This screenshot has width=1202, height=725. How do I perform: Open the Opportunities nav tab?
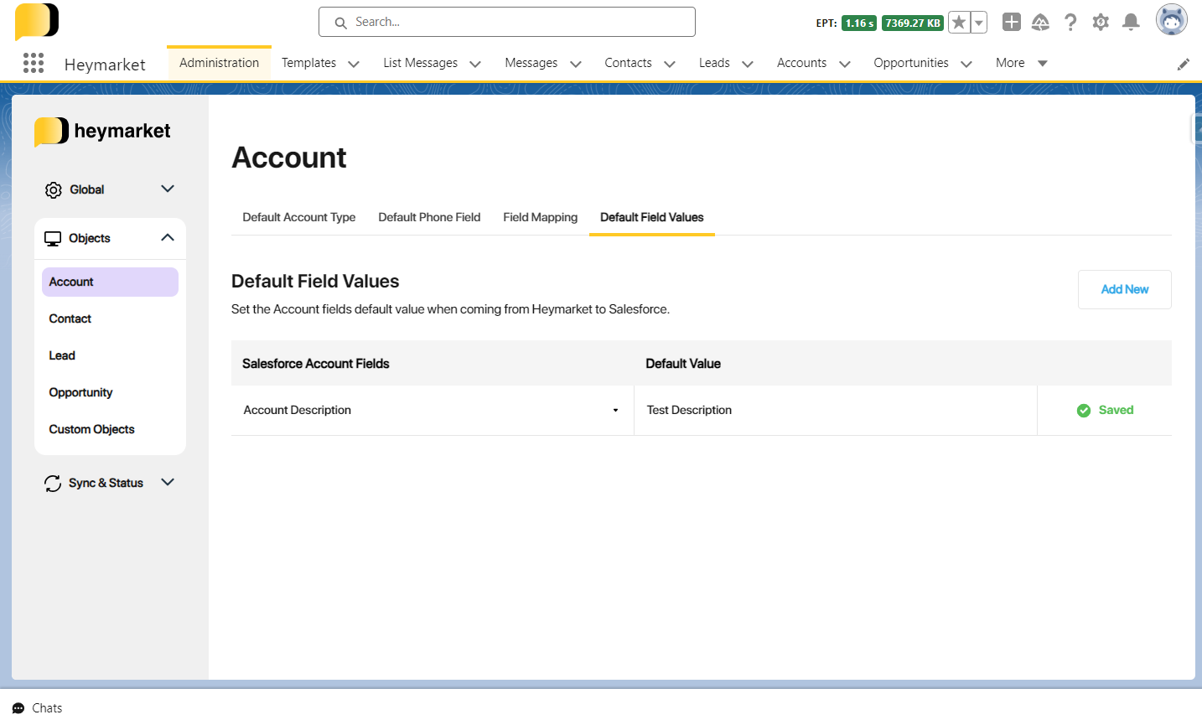pos(911,63)
